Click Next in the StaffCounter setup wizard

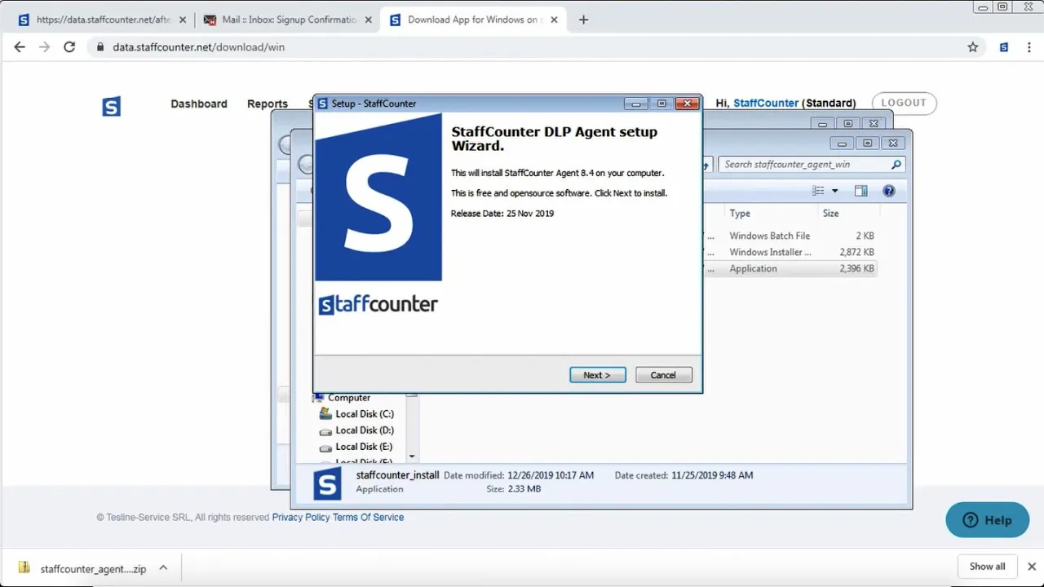coord(597,375)
